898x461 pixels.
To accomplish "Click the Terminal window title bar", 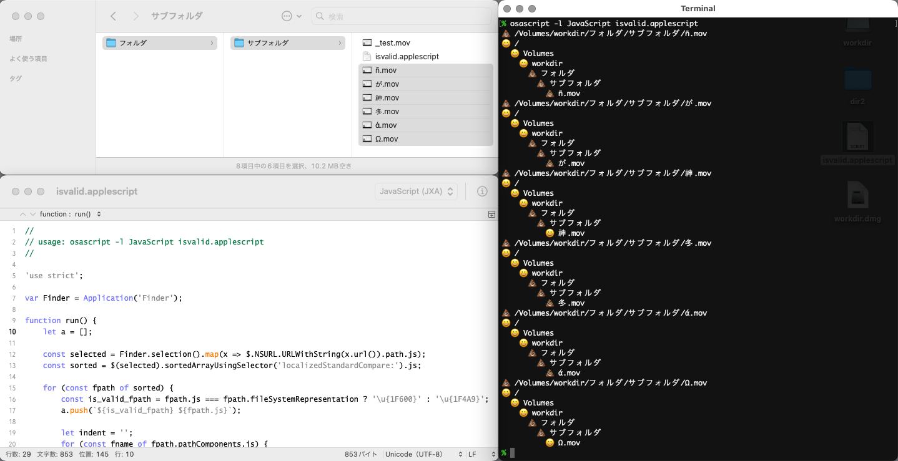I will 698,9.
